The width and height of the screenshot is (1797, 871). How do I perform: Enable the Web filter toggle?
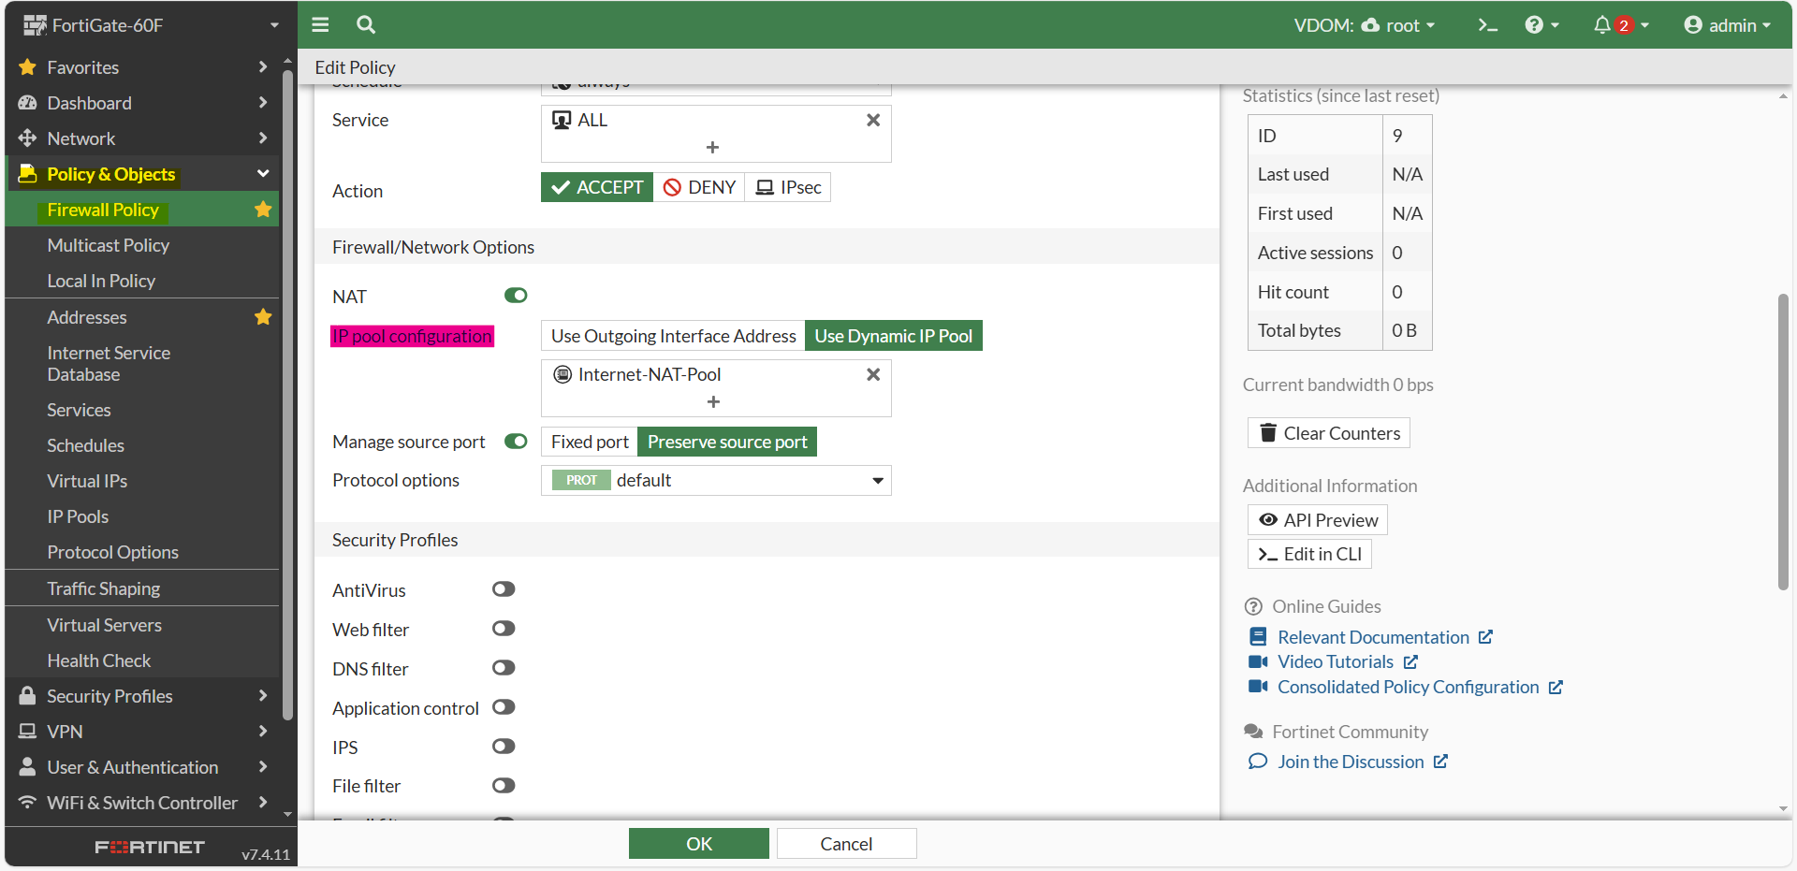click(x=504, y=629)
